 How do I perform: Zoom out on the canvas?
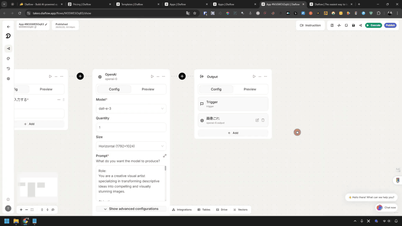click(26, 210)
